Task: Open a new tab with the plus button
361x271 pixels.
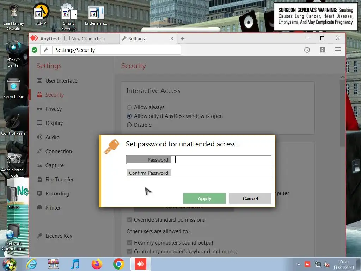Action: click(x=183, y=38)
